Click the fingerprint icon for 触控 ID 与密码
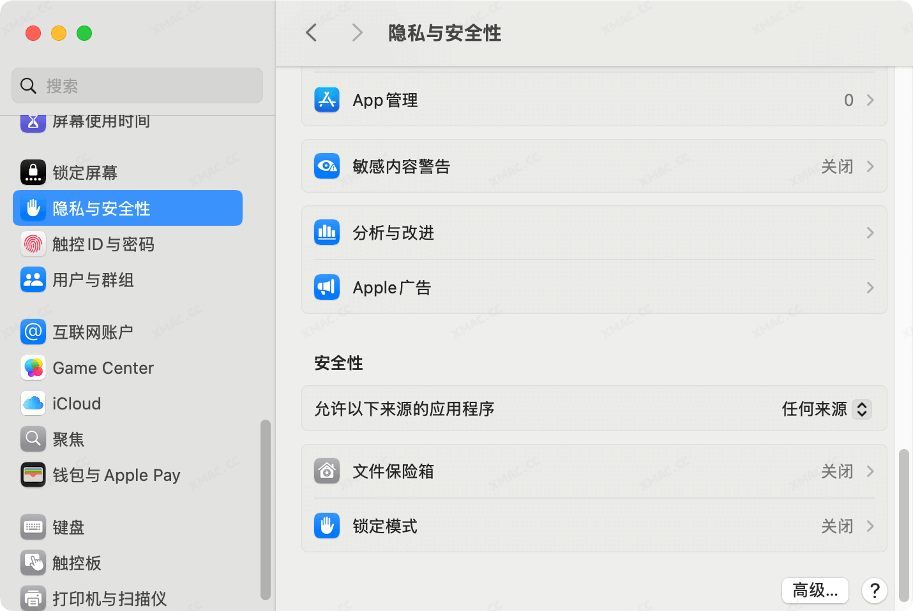 (x=33, y=244)
